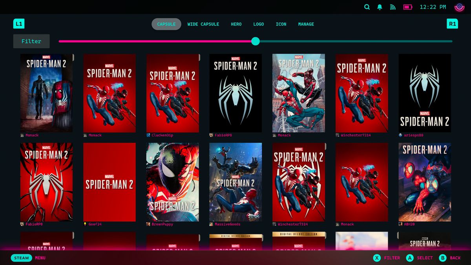
Task: Click the A Select hint in the footer
Action: pyautogui.click(x=419, y=258)
